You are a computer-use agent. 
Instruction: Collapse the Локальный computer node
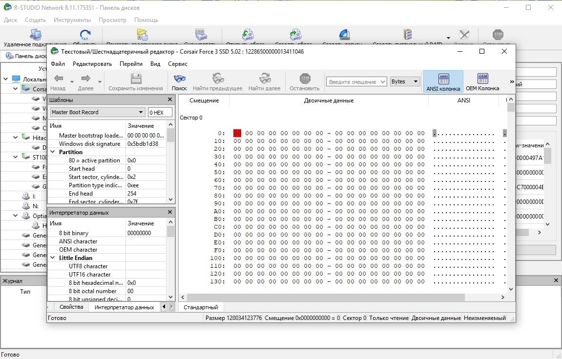tap(6, 79)
